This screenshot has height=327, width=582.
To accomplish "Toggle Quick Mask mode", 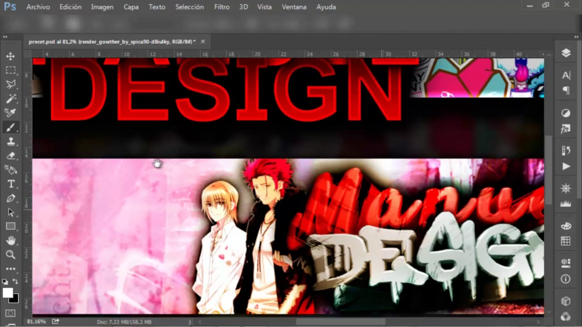I will point(10,313).
